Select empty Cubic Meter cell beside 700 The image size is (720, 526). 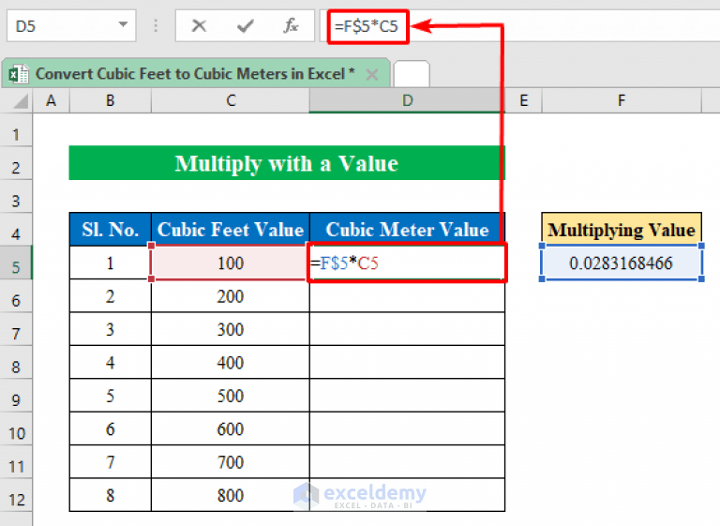(x=407, y=461)
